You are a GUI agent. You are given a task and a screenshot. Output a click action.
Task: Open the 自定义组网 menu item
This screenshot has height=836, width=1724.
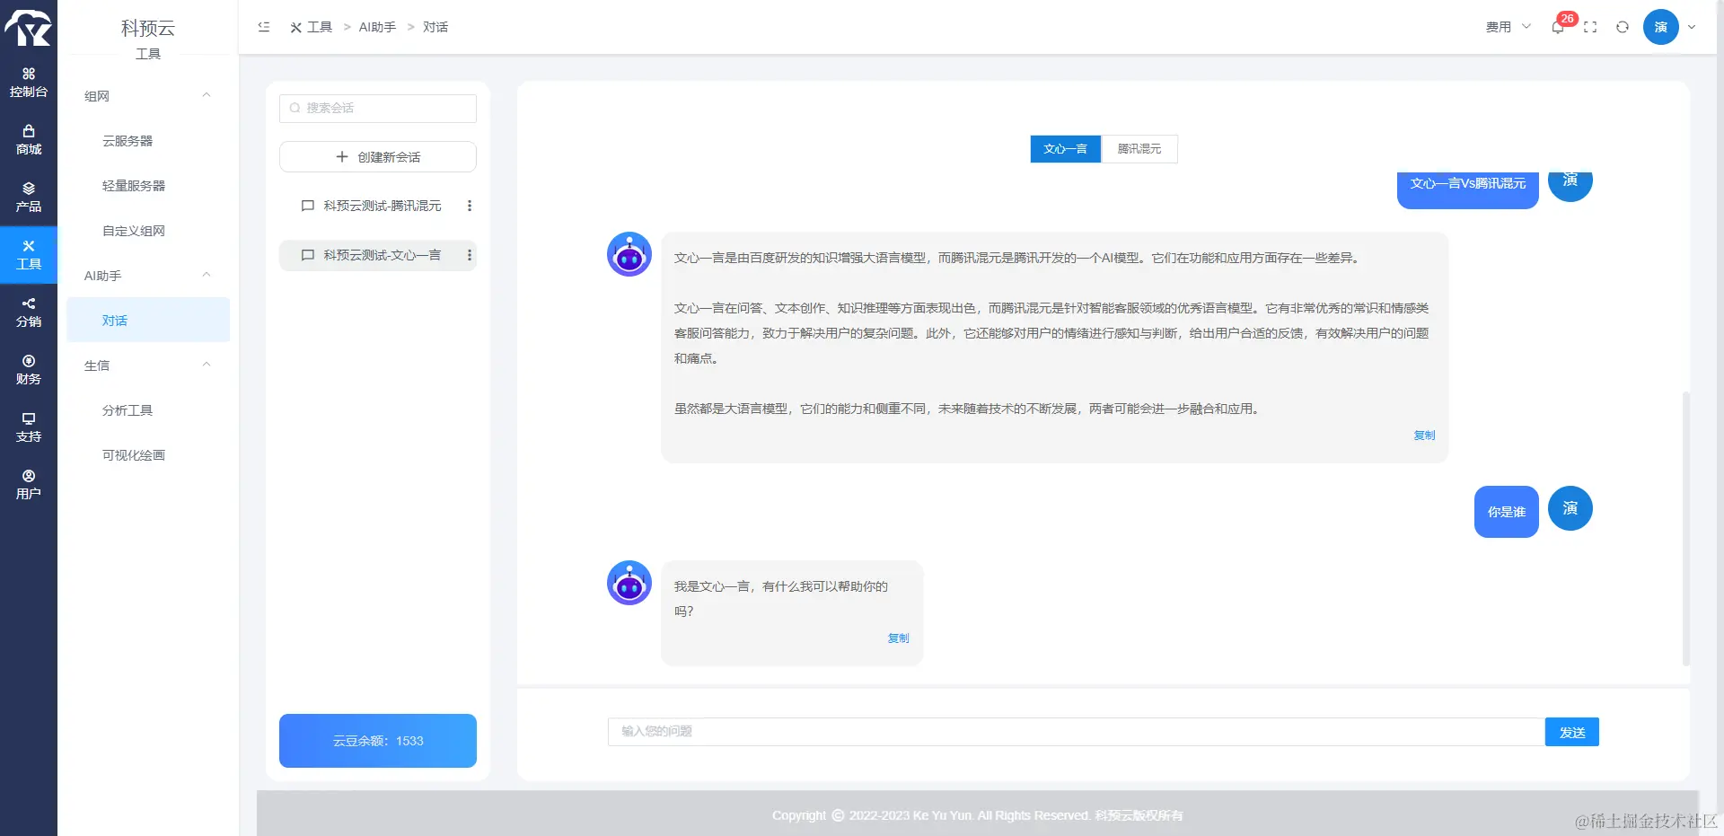(148, 231)
